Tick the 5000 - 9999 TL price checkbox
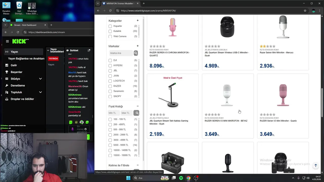 110,145
